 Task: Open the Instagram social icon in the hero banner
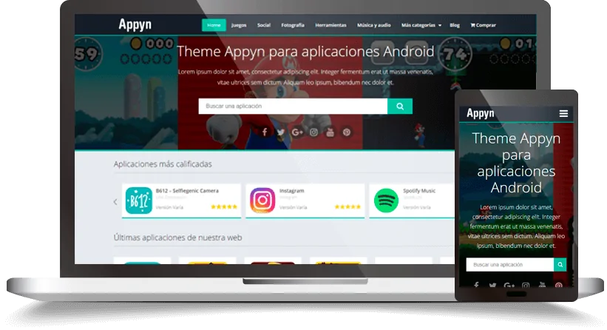tap(314, 132)
